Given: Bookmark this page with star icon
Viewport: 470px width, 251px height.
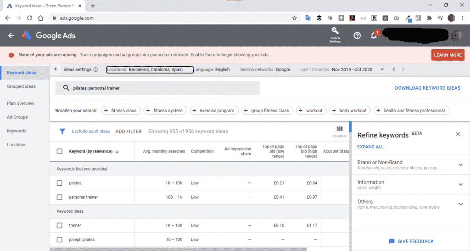Looking at the screenshot, I should click(x=294, y=18).
